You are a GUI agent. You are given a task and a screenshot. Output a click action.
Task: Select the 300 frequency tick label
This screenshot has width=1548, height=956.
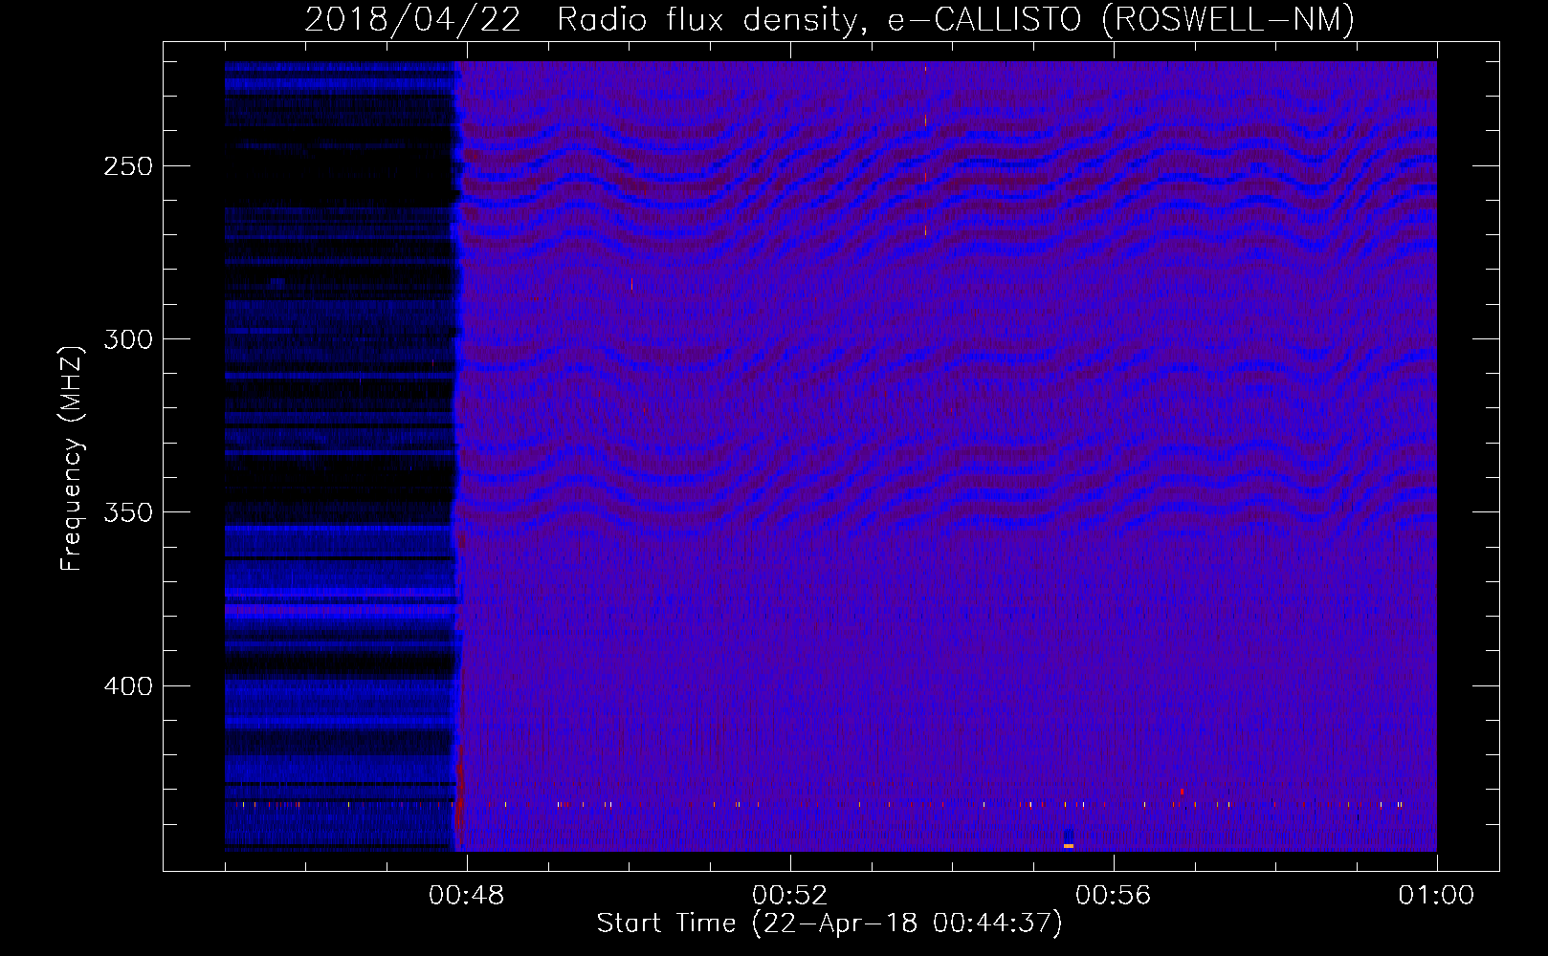tap(128, 339)
